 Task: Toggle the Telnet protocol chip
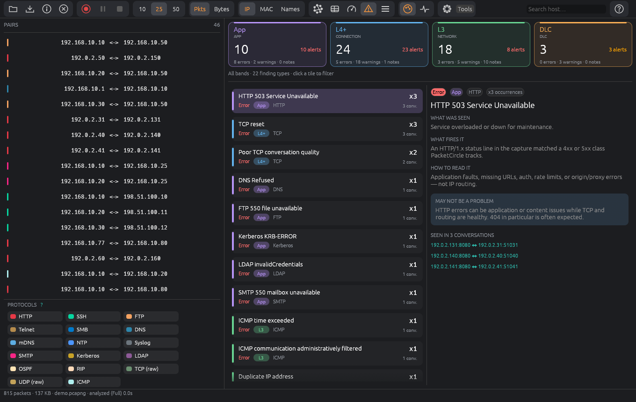click(x=35, y=330)
